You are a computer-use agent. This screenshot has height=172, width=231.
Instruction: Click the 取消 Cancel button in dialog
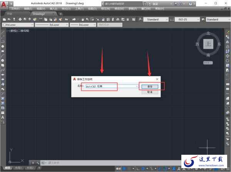click(150, 92)
